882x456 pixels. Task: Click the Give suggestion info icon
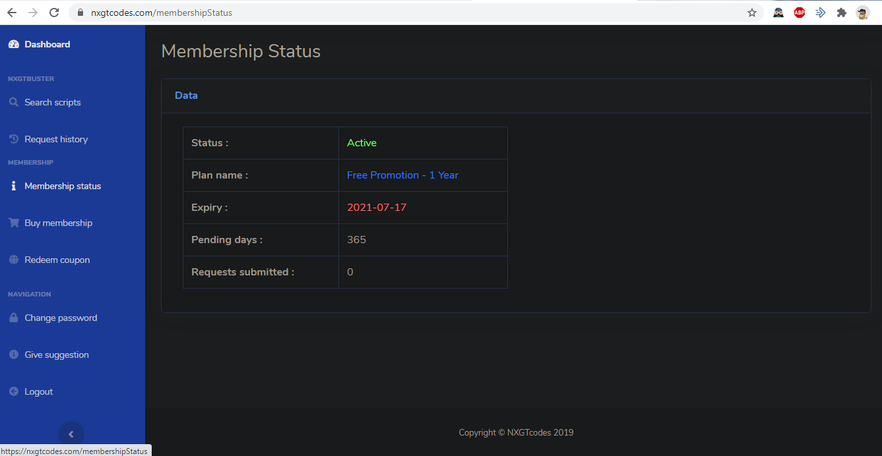point(13,355)
